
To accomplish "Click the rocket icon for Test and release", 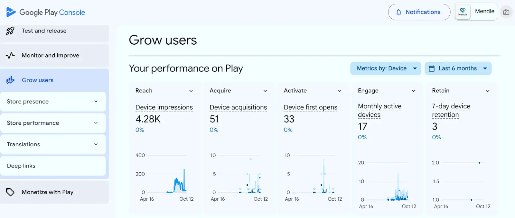I will pos(10,31).
